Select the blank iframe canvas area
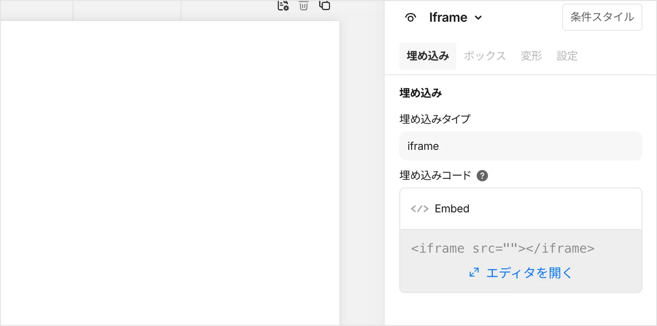657x326 pixels. (x=169, y=172)
